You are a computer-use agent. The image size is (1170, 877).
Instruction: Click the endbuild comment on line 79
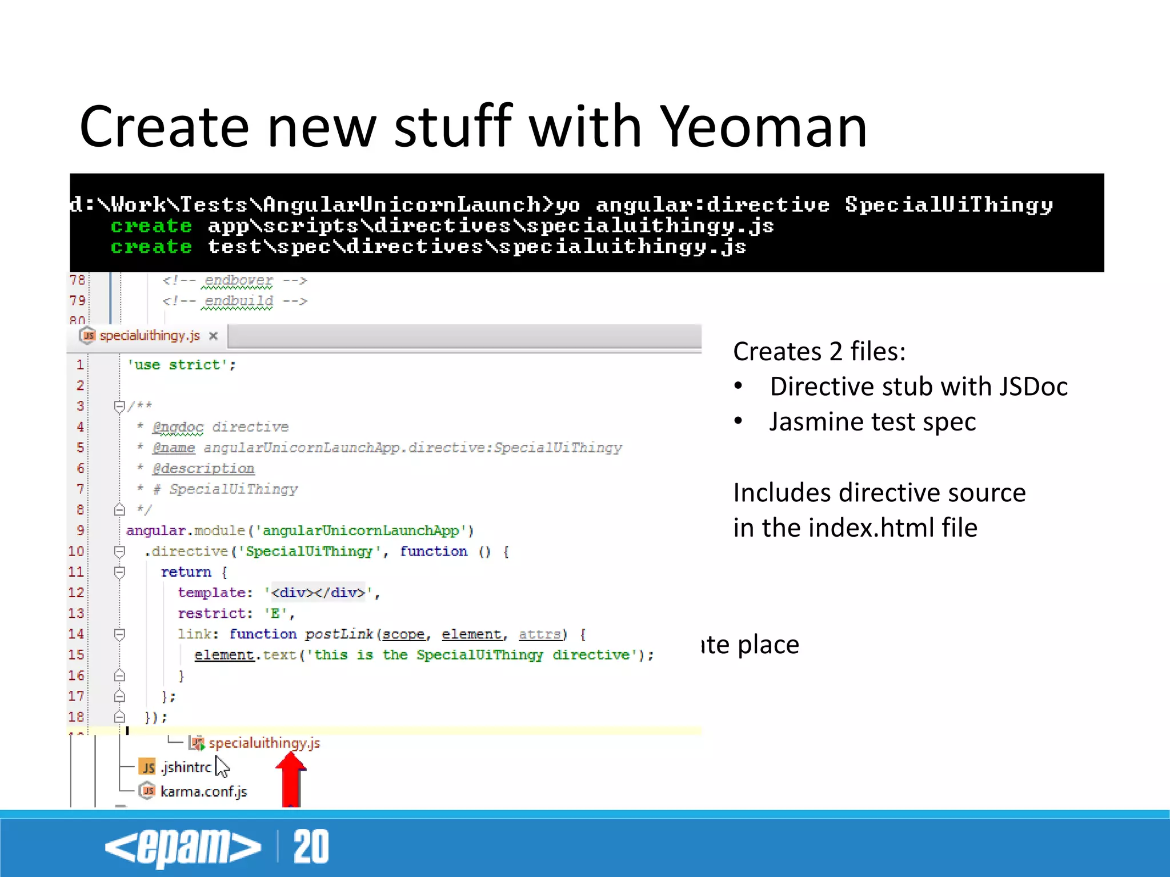tap(235, 301)
